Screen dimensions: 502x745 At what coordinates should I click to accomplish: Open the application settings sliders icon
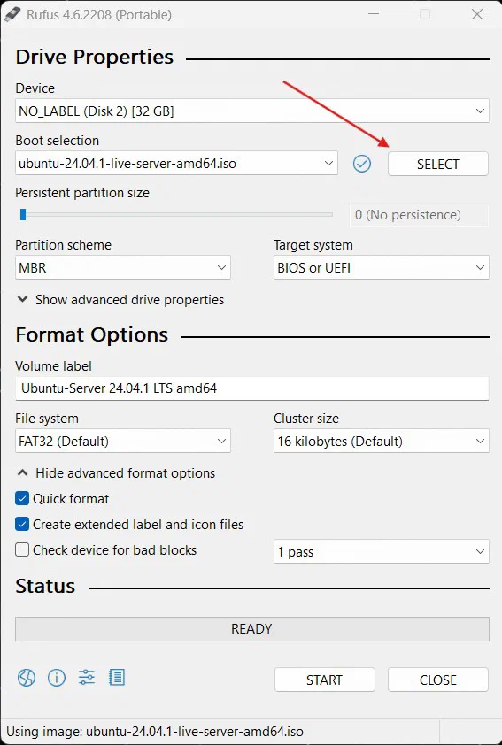87,677
